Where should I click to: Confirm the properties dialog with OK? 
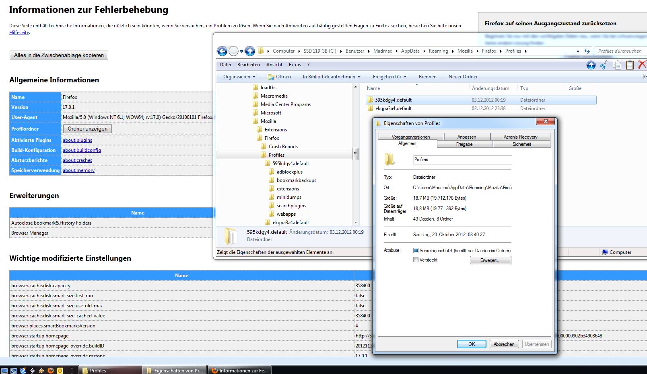coord(472,344)
